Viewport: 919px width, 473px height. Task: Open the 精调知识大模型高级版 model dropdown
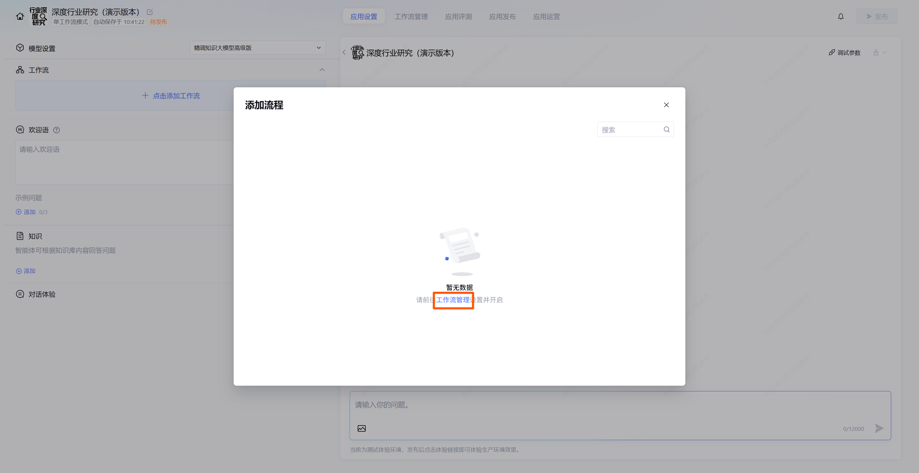(257, 48)
